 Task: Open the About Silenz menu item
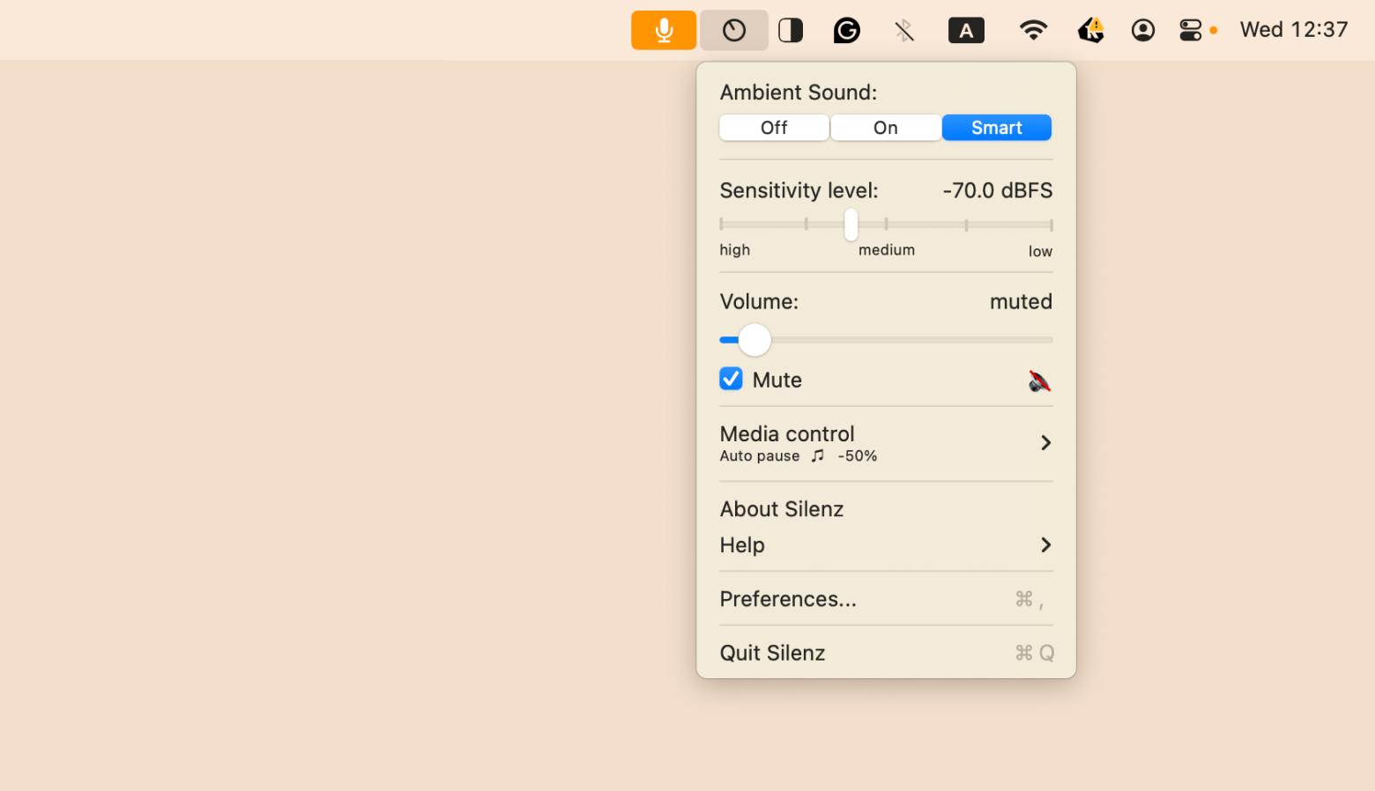(x=782, y=509)
